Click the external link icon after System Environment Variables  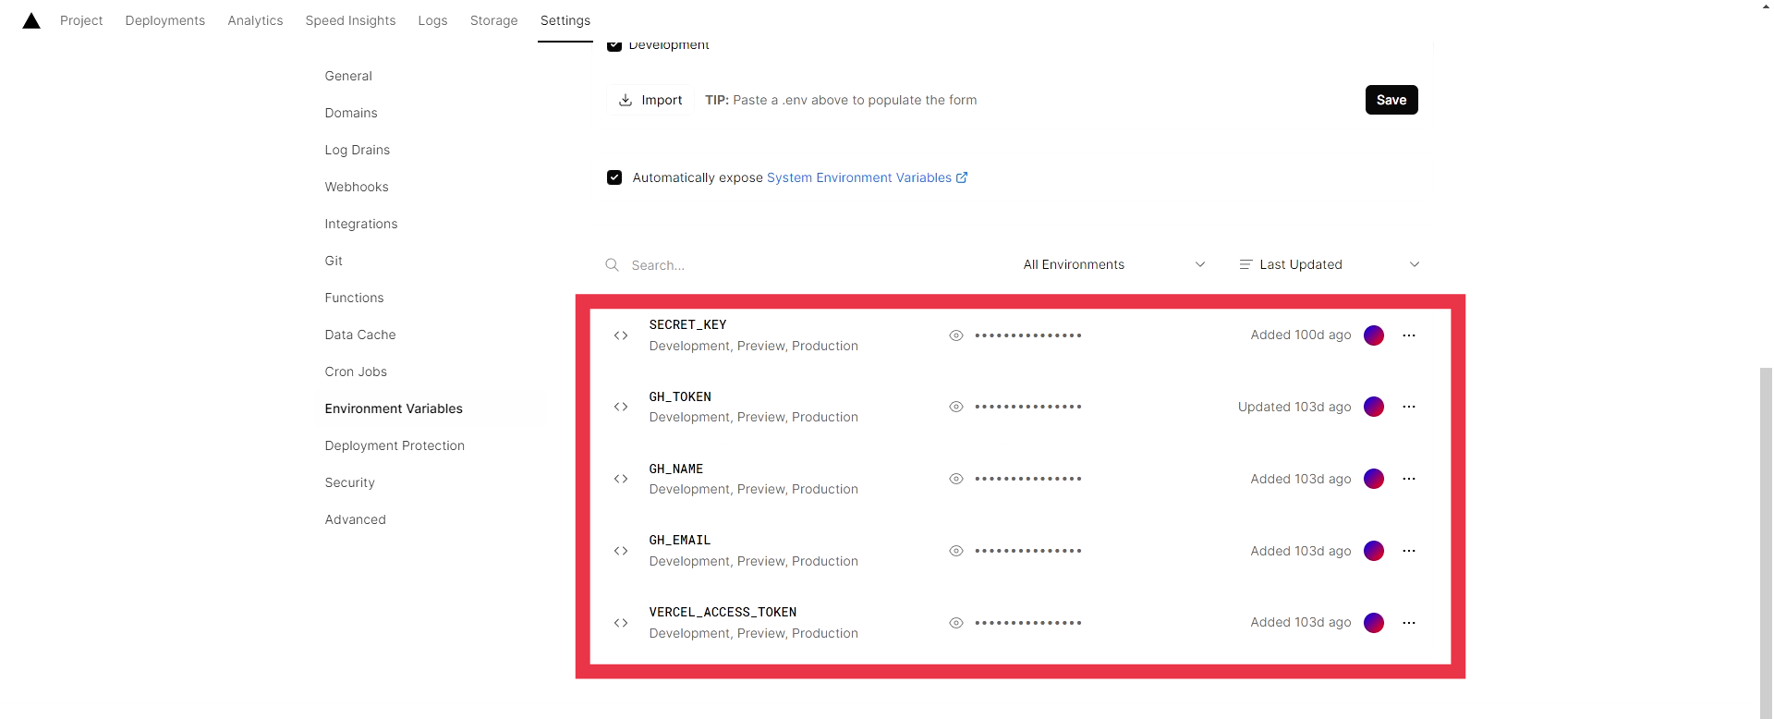point(962,177)
